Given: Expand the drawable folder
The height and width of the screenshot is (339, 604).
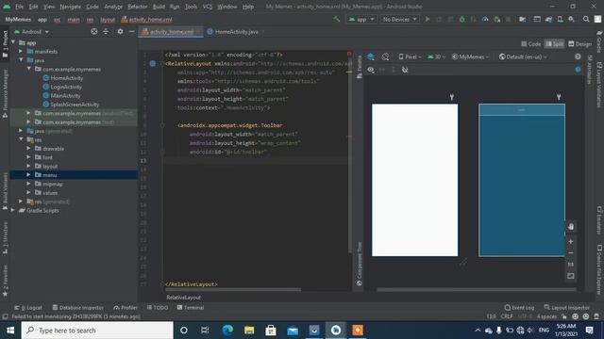Looking at the screenshot, I should (x=28, y=149).
